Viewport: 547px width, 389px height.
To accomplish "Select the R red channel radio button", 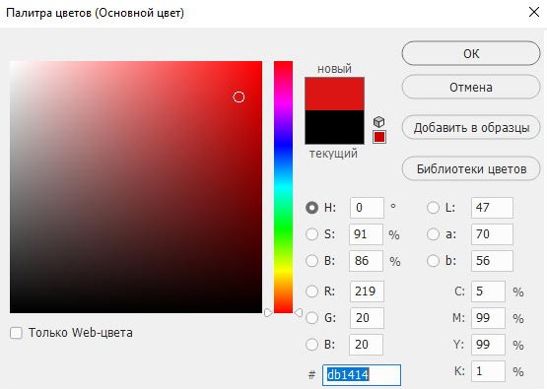I will click(x=311, y=292).
